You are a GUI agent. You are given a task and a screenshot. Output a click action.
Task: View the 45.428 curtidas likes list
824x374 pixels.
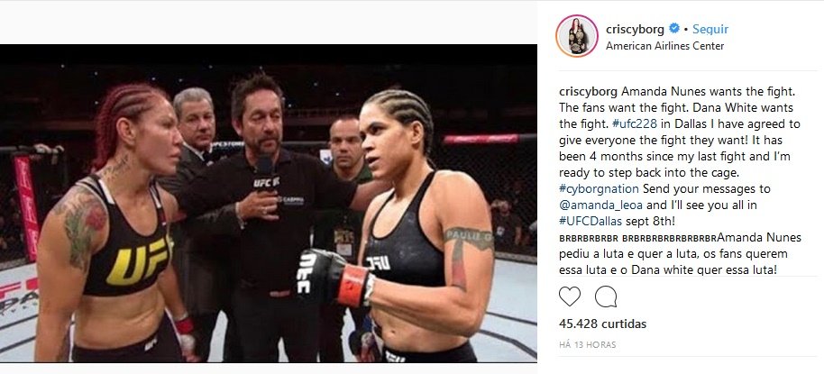click(x=602, y=324)
